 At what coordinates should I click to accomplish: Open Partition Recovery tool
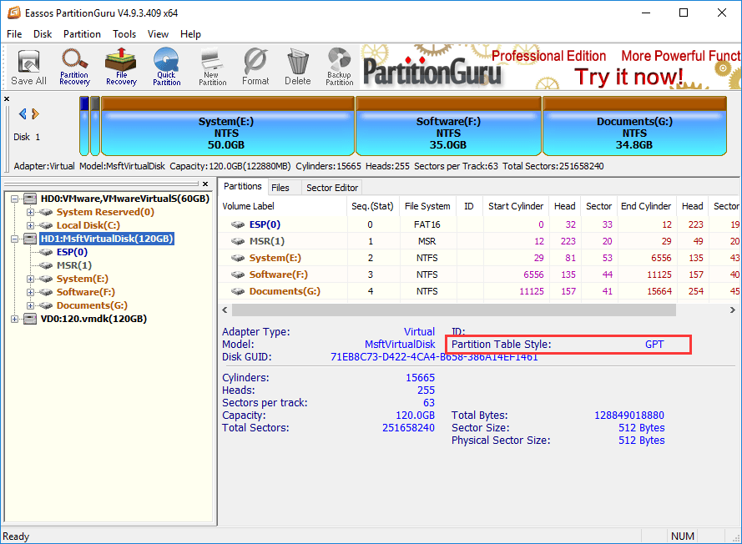[x=74, y=68]
